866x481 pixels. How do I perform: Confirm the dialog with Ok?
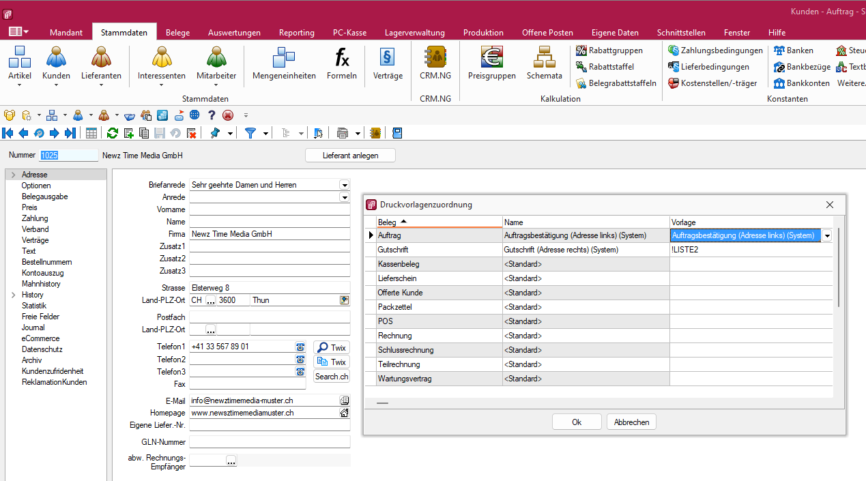577,422
